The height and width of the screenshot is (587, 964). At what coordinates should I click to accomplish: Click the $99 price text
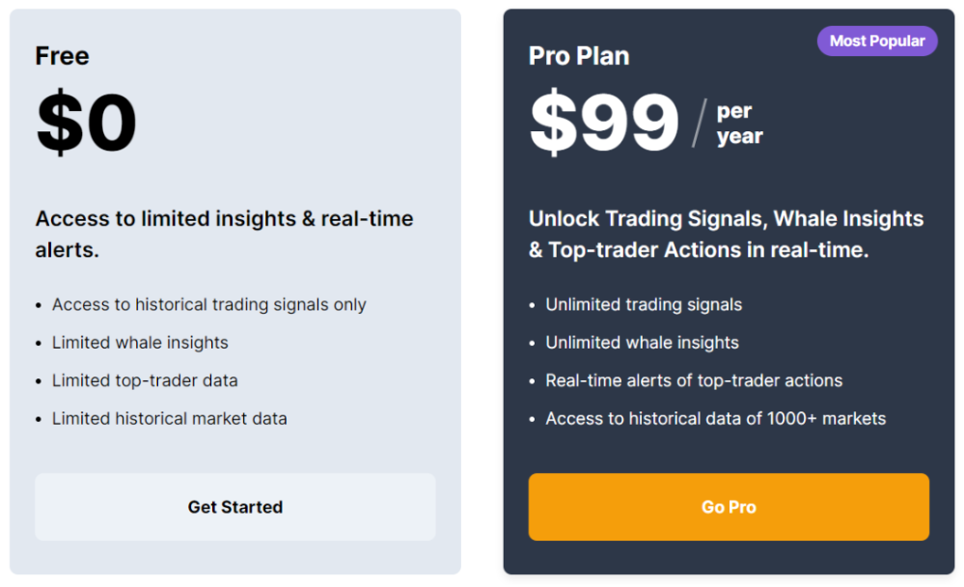click(603, 120)
